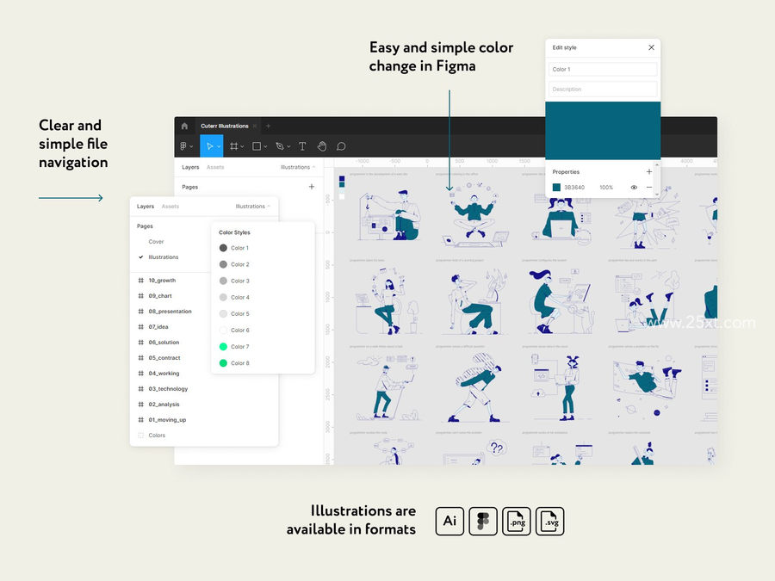Select the Frame tool

(x=233, y=146)
